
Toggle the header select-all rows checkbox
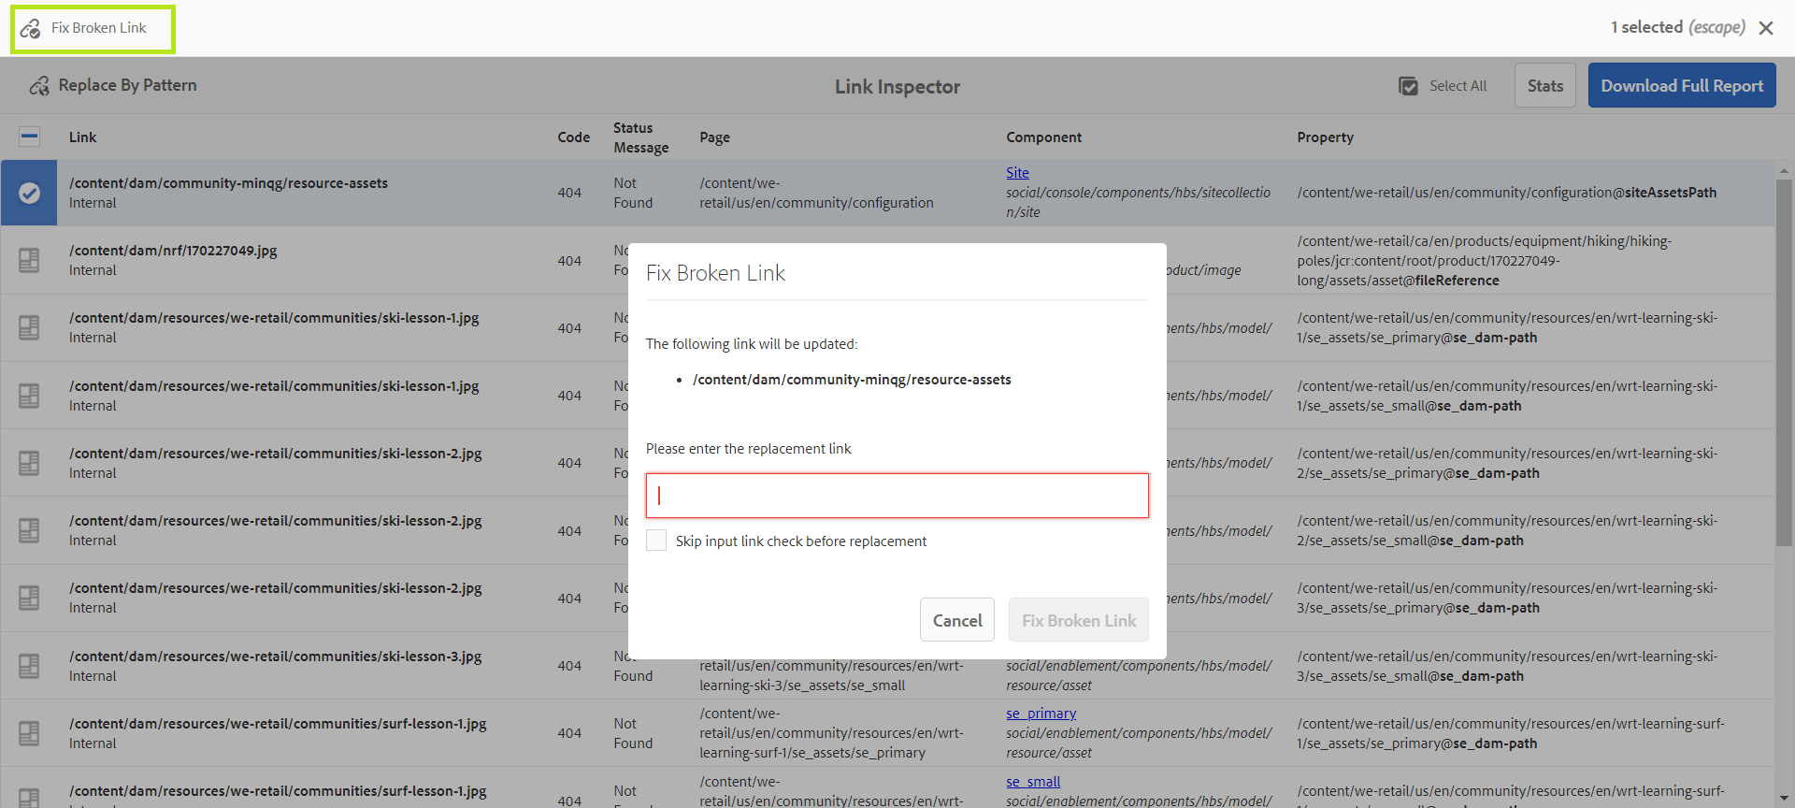tap(30, 137)
